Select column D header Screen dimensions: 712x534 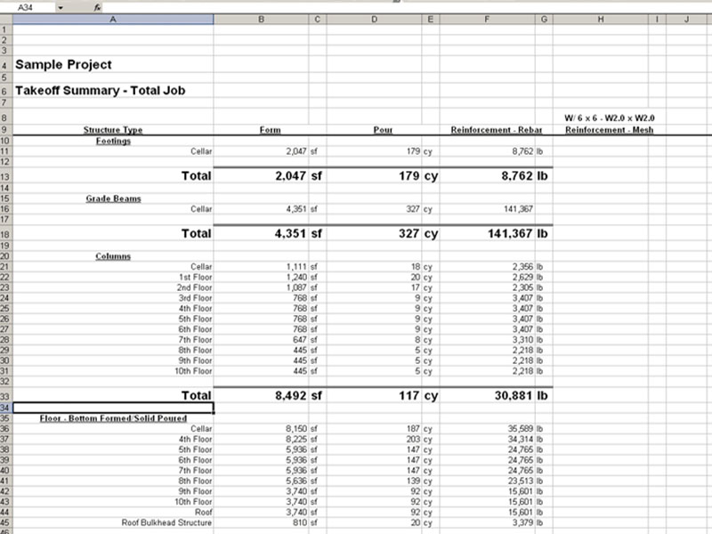point(374,19)
